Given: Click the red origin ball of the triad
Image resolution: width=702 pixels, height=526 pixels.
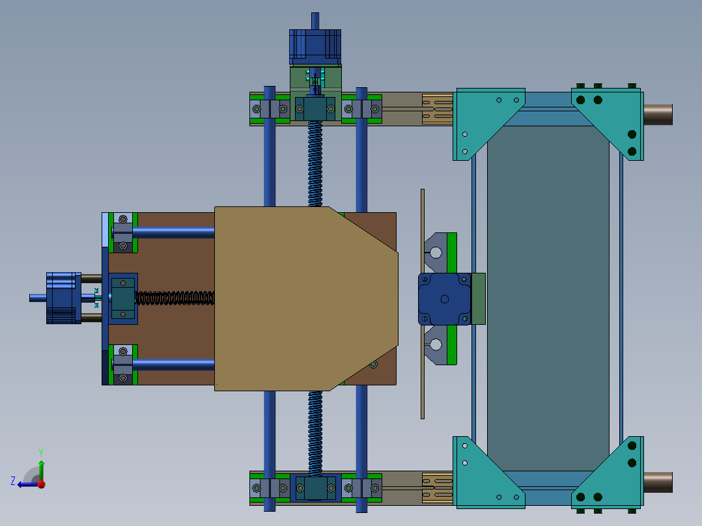Looking at the screenshot, I should click(41, 484).
